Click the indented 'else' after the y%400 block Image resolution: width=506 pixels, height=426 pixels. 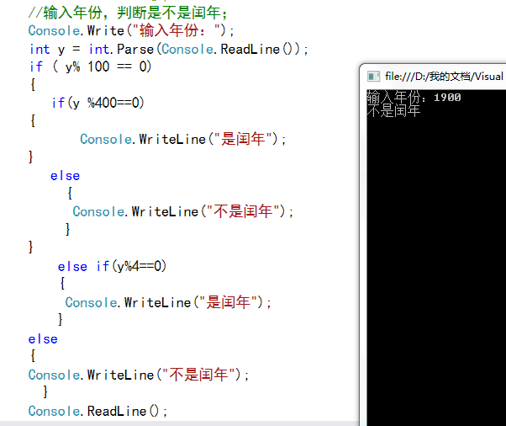(x=65, y=176)
